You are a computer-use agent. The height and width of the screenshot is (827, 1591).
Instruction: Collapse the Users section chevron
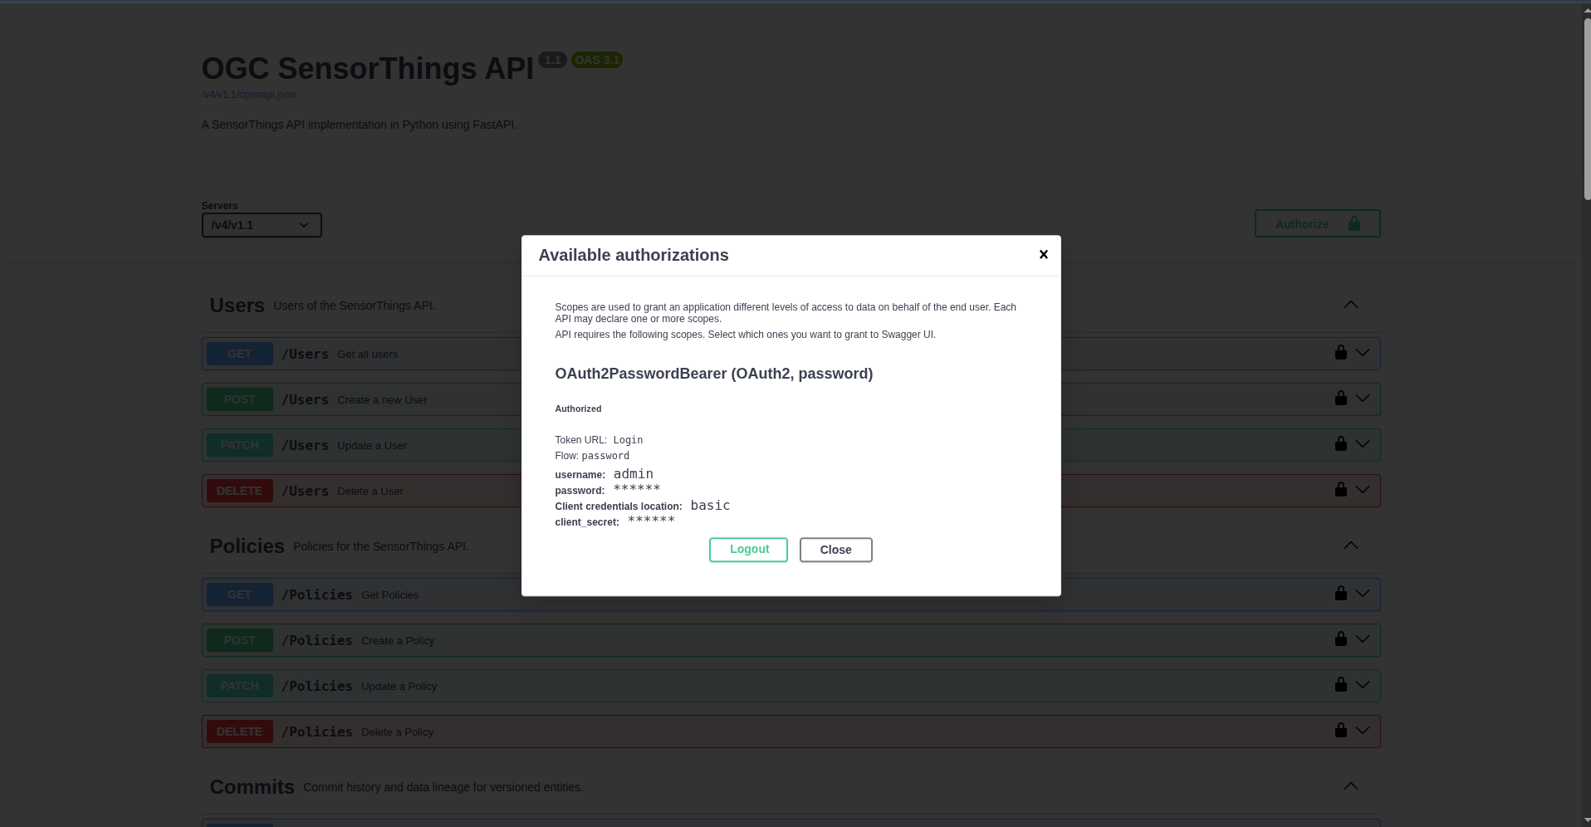[x=1351, y=305]
